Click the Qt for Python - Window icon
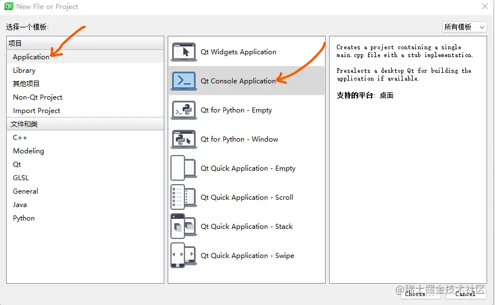The image size is (495, 305). click(184, 139)
